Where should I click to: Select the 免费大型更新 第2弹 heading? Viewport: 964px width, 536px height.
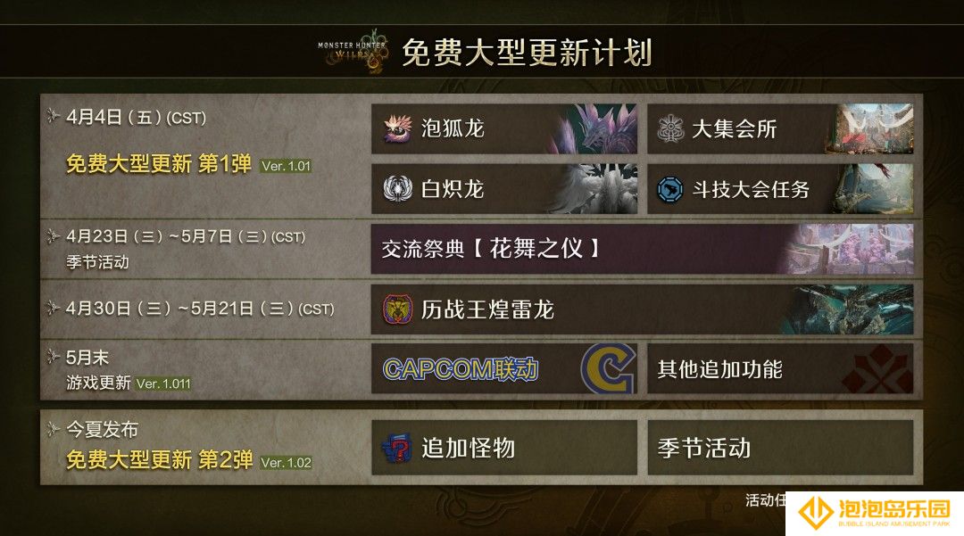pyautogui.click(x=159, y=460)
